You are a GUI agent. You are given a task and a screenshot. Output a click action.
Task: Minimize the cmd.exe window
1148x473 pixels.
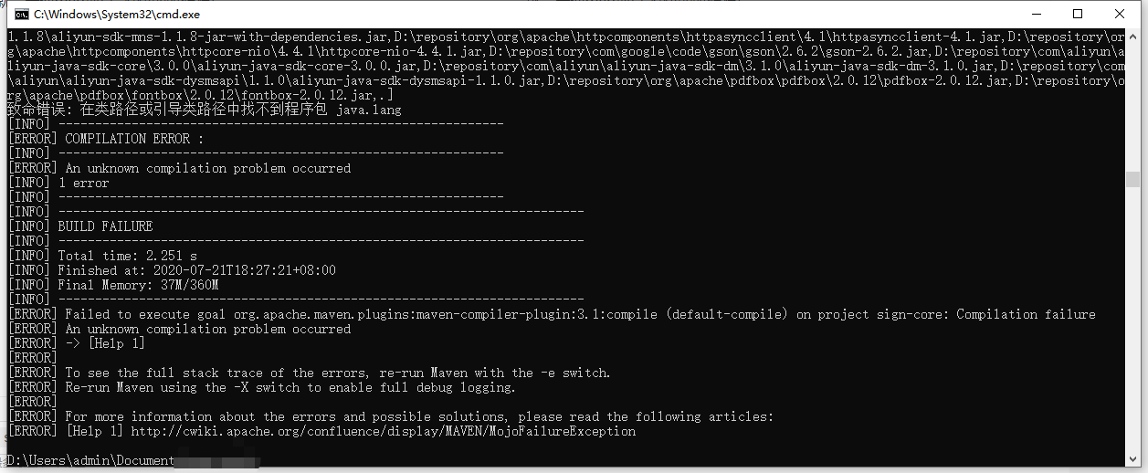pos(1036,14)
